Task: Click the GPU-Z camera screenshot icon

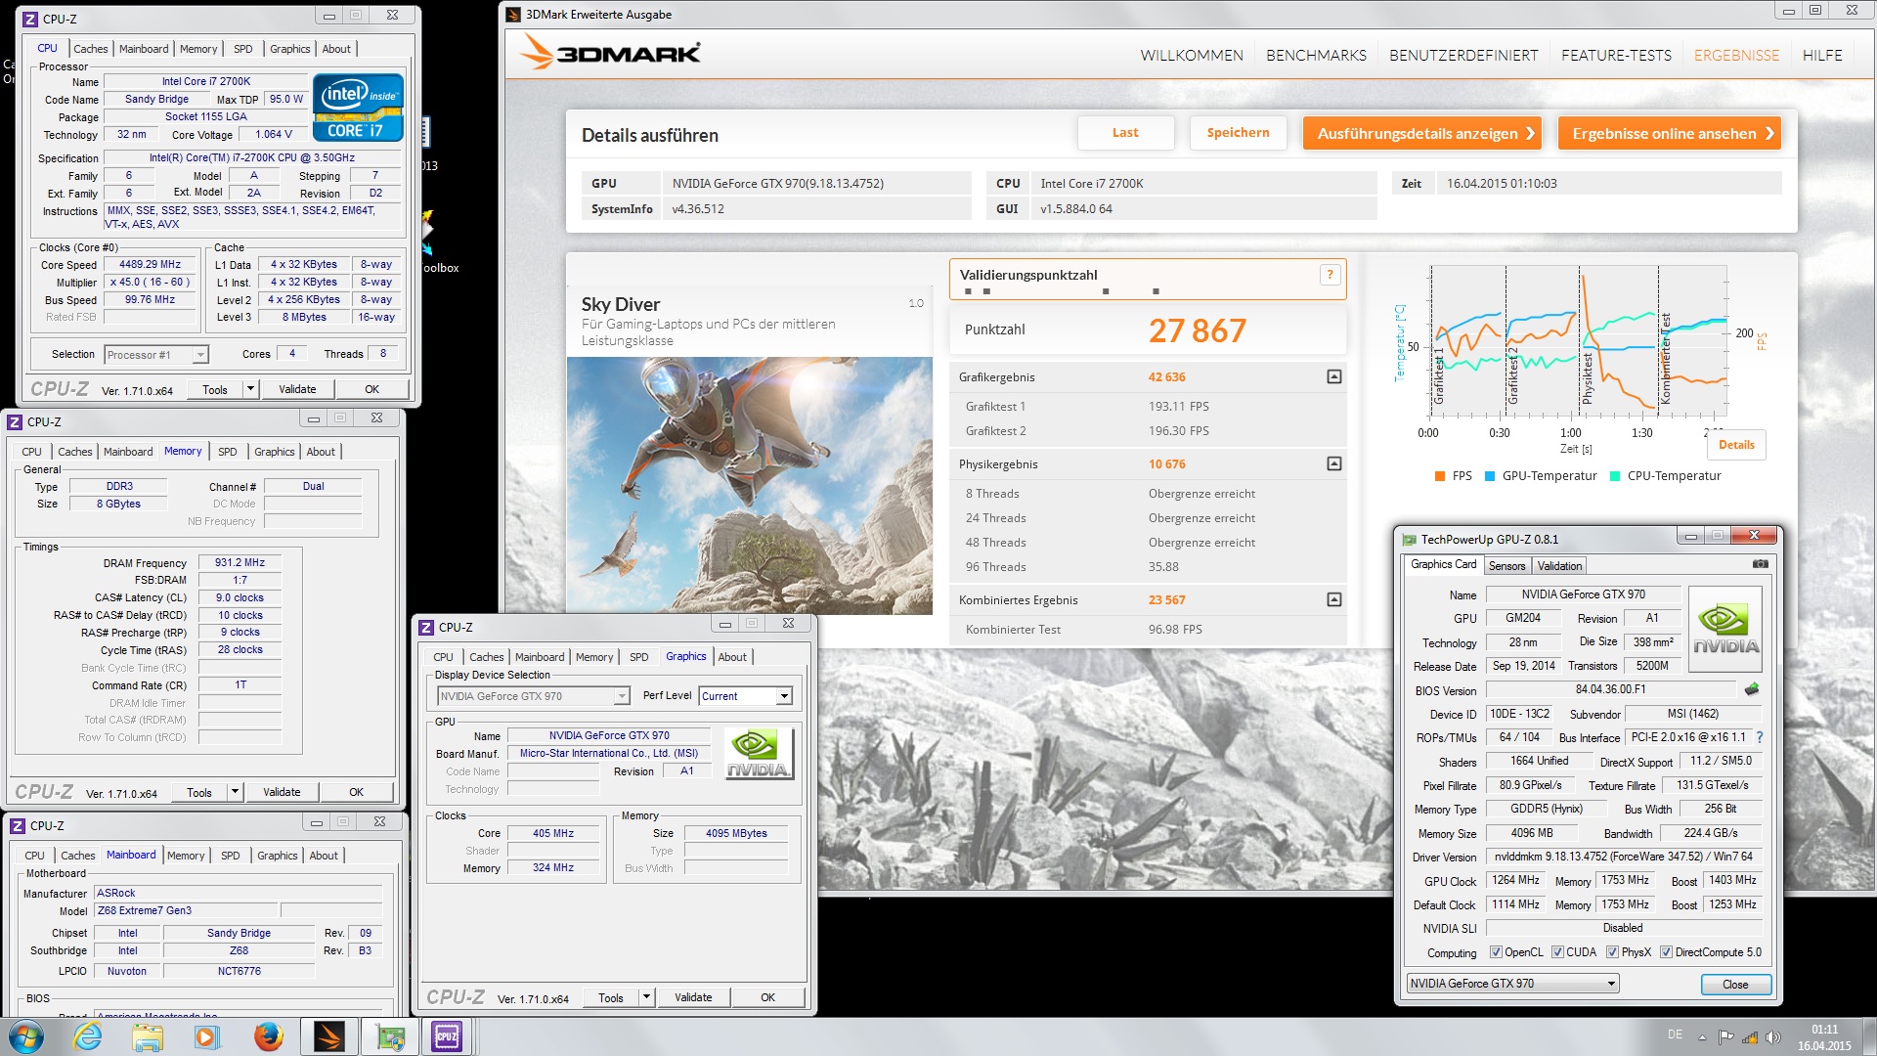Action: click(1760, 564)
